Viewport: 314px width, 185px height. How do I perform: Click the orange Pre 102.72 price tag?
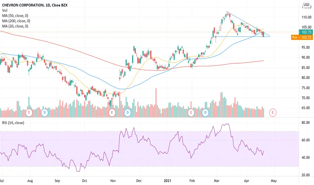[x=302, y=37]
